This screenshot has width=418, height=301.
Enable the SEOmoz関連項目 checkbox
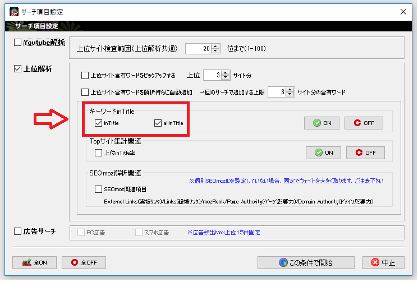[x=98, y=189]
